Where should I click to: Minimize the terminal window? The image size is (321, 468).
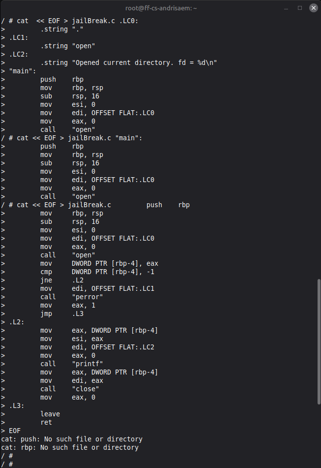(x=286, y=8)
